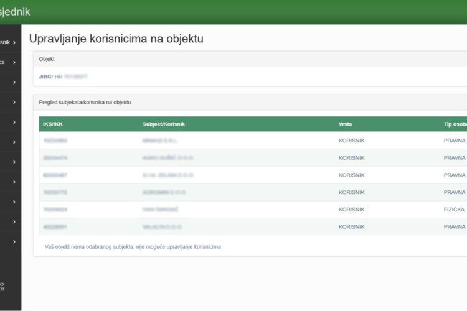Select the table row with FIZIČKA type
Viewport: 467px width, 311px height.
249,210
